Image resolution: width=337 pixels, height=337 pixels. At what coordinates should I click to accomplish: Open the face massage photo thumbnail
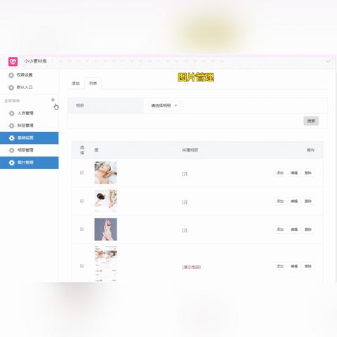105,173
